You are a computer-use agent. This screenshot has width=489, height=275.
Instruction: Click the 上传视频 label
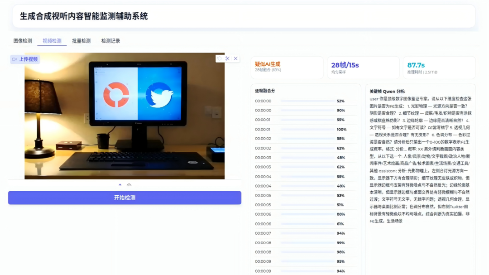click(24, 59)
